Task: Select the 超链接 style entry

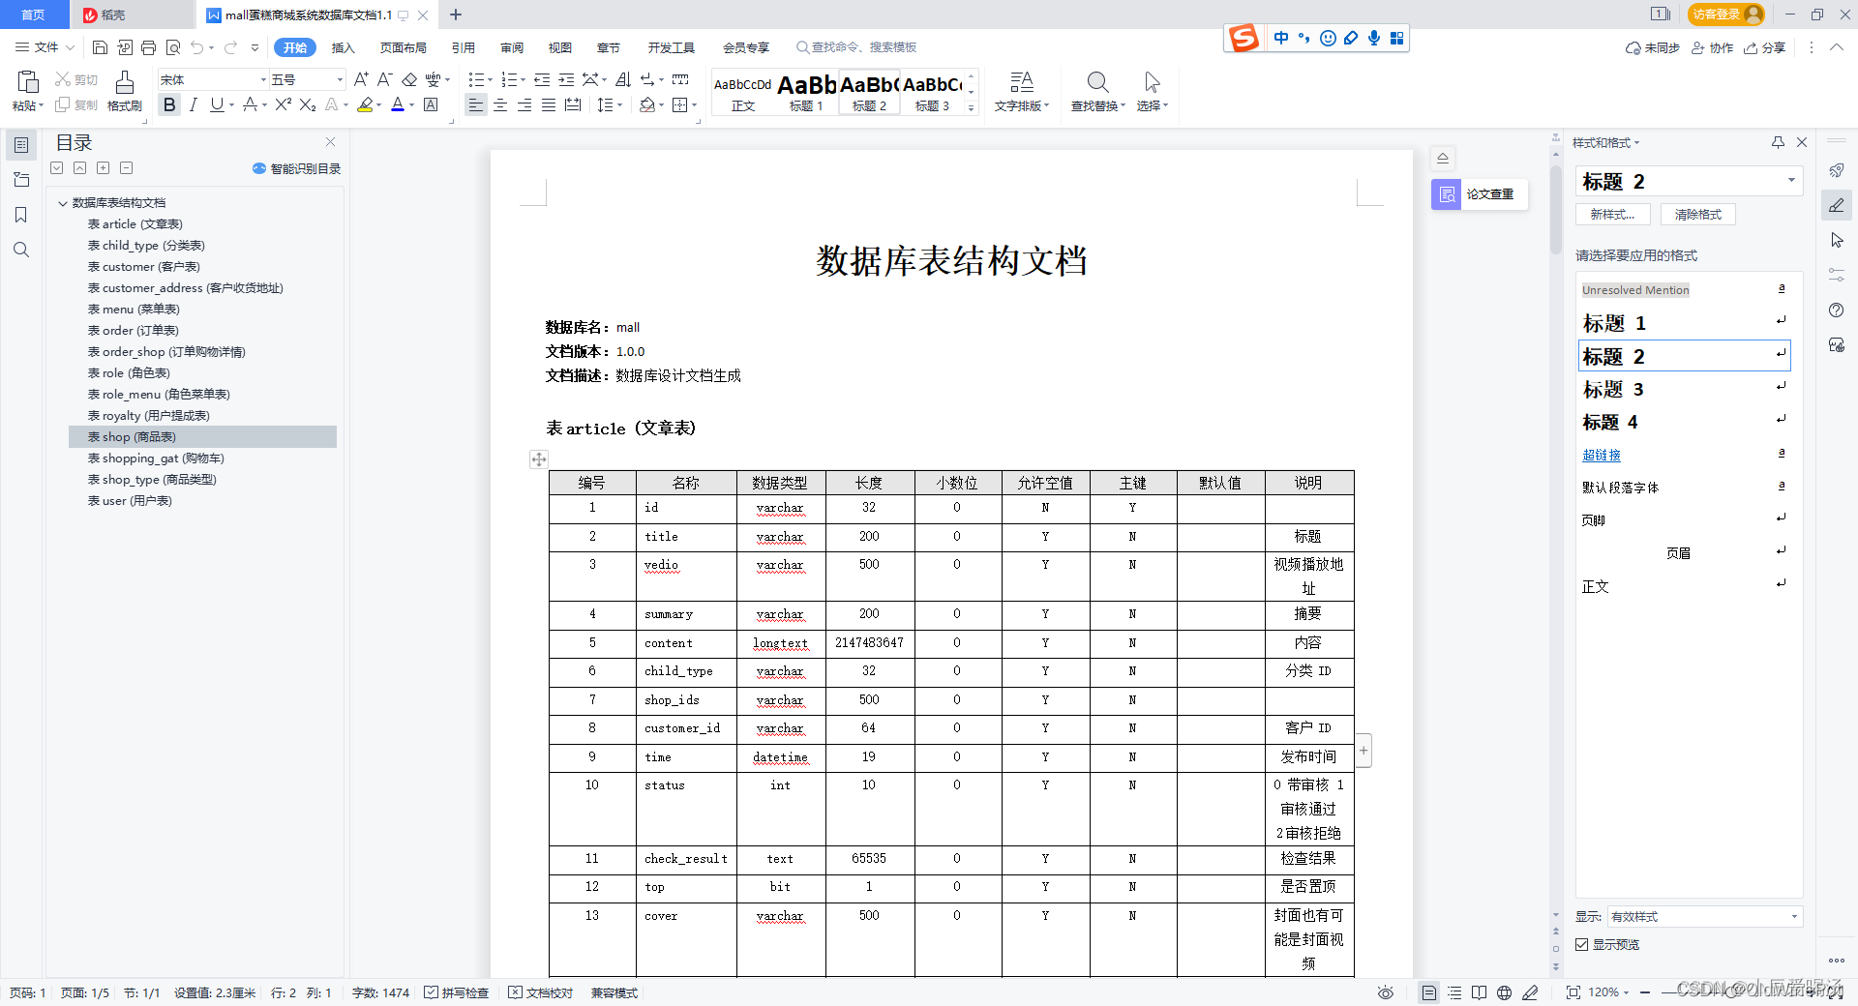Action: (x=1685, y=455)
